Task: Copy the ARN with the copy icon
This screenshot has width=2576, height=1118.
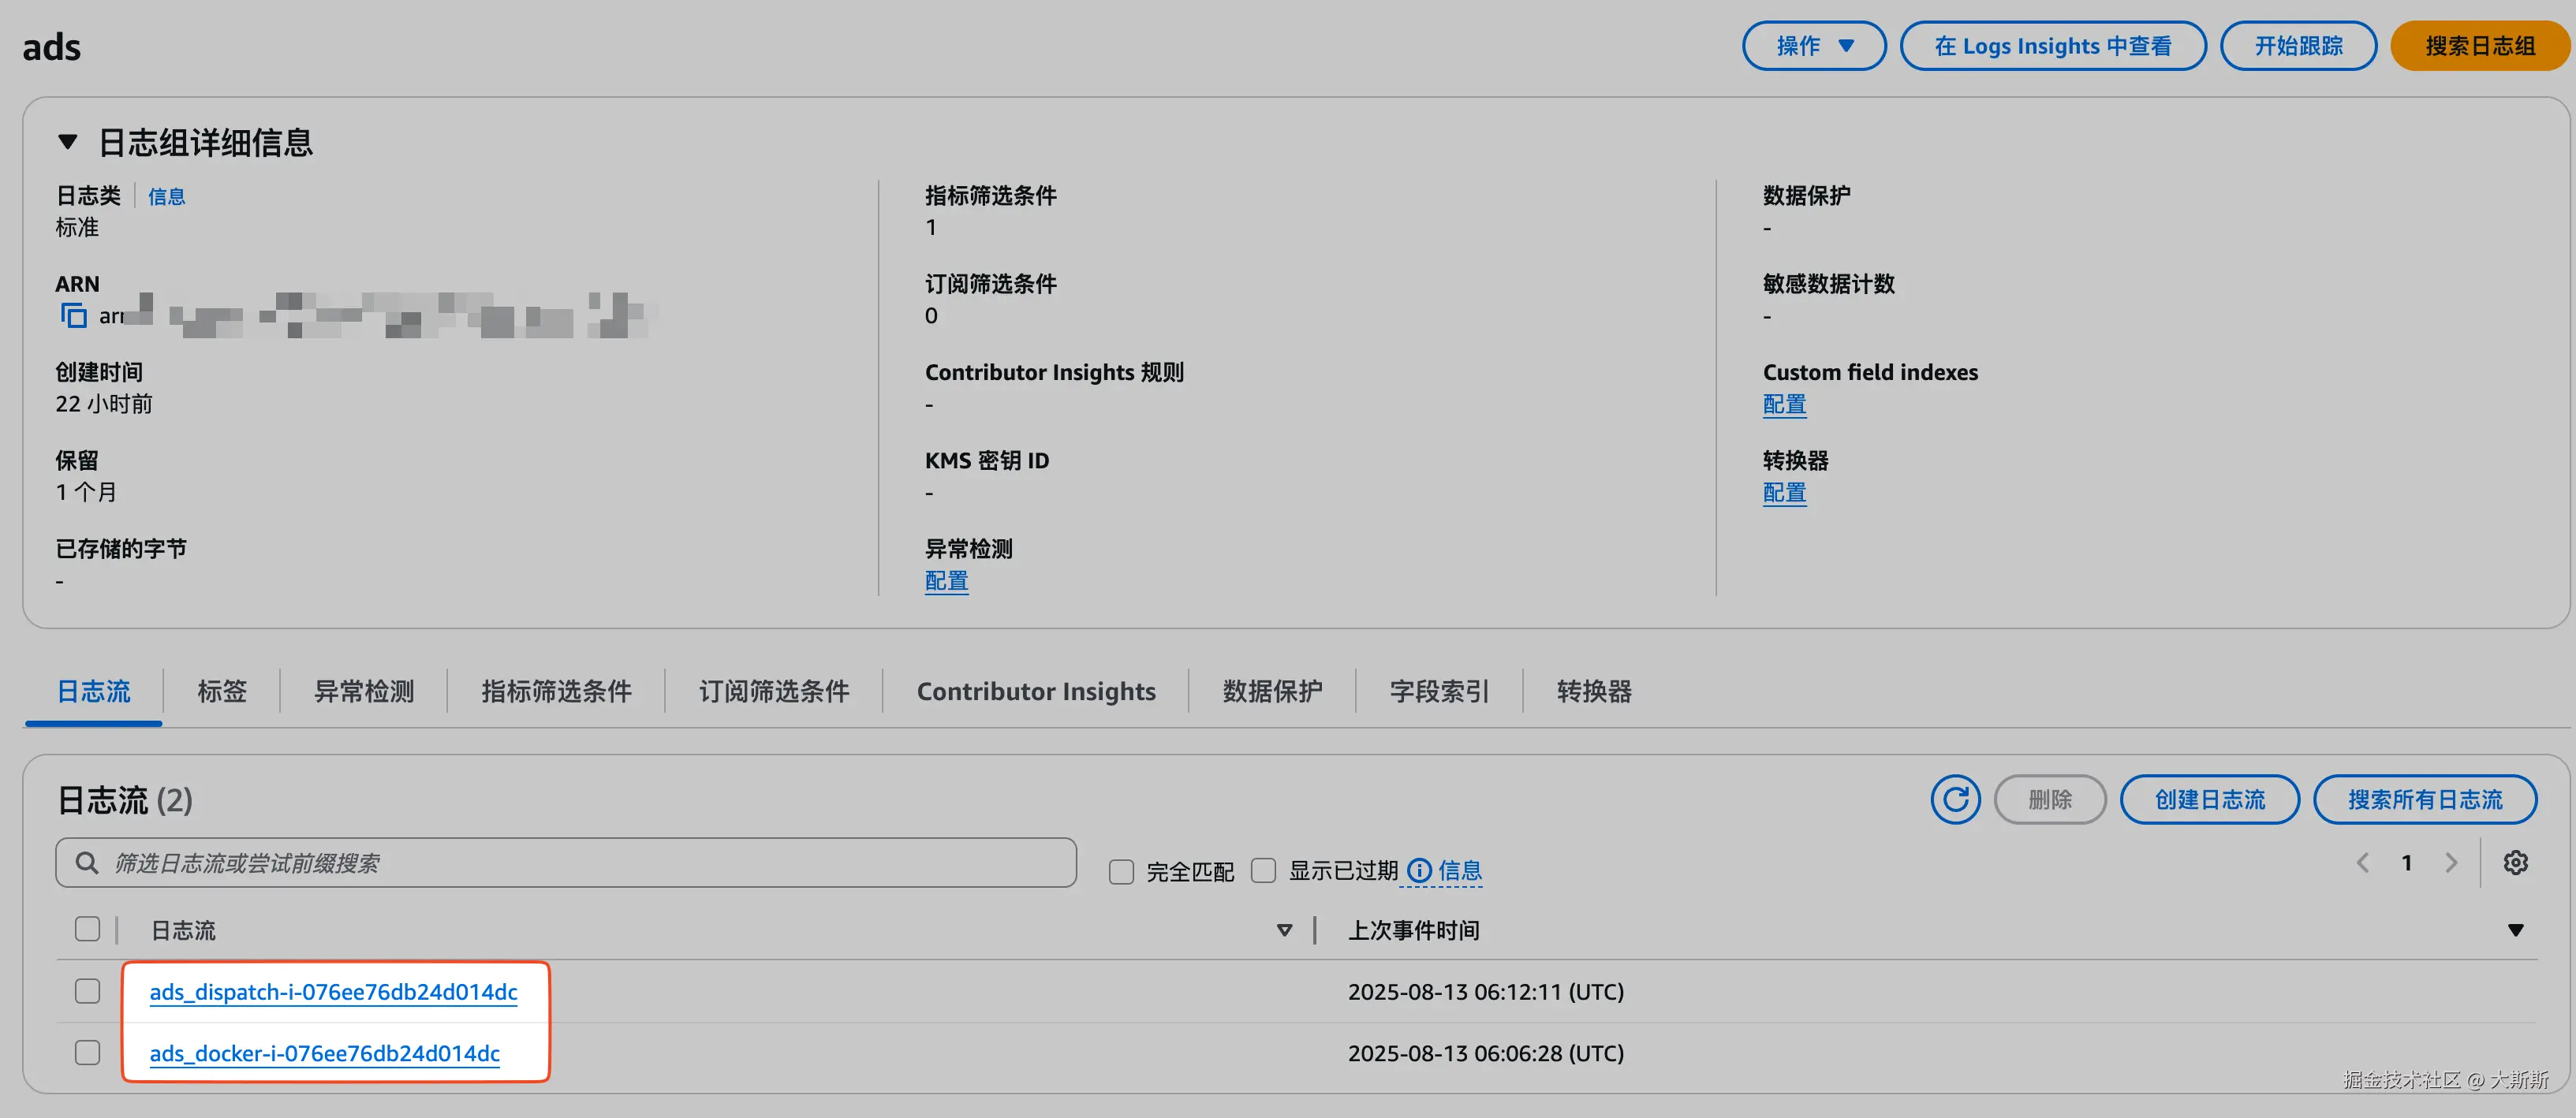Action: [73, 316]
